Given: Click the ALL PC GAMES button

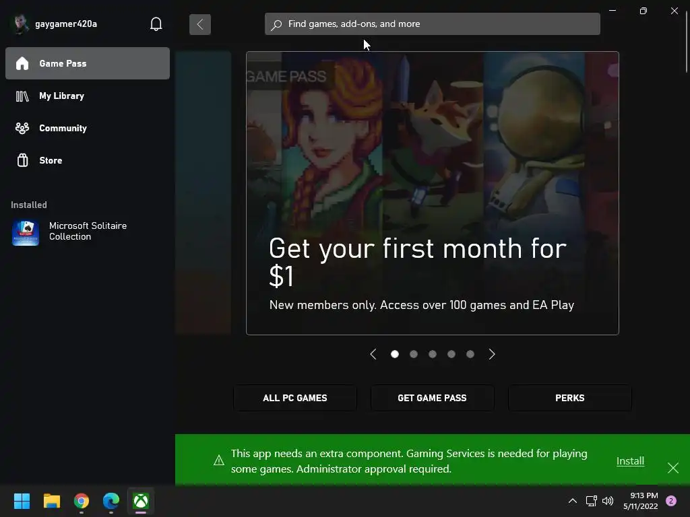Looking at the screenshot, I should click(x=295, y=398).
